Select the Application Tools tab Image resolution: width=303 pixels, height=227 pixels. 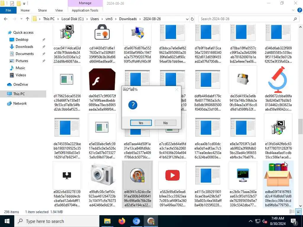pyautogui.click(x=85, y=10)
